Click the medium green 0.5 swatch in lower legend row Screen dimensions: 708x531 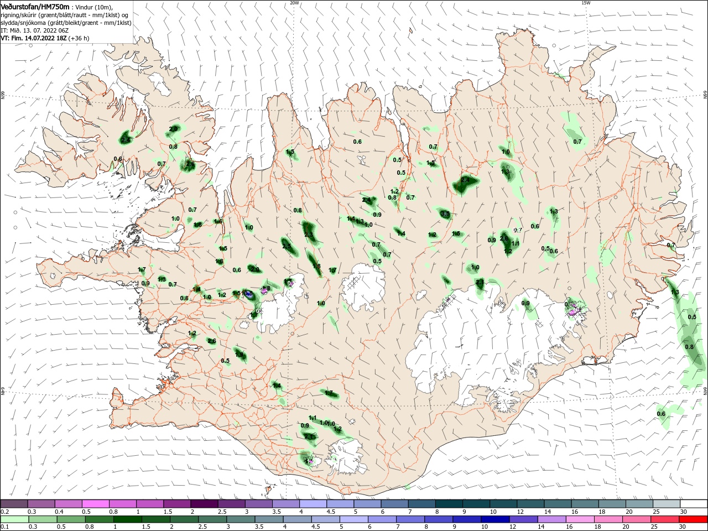pos(71,519)
